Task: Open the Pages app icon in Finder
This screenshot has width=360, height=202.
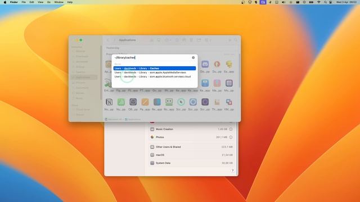Action: click(x=145, y=102)
